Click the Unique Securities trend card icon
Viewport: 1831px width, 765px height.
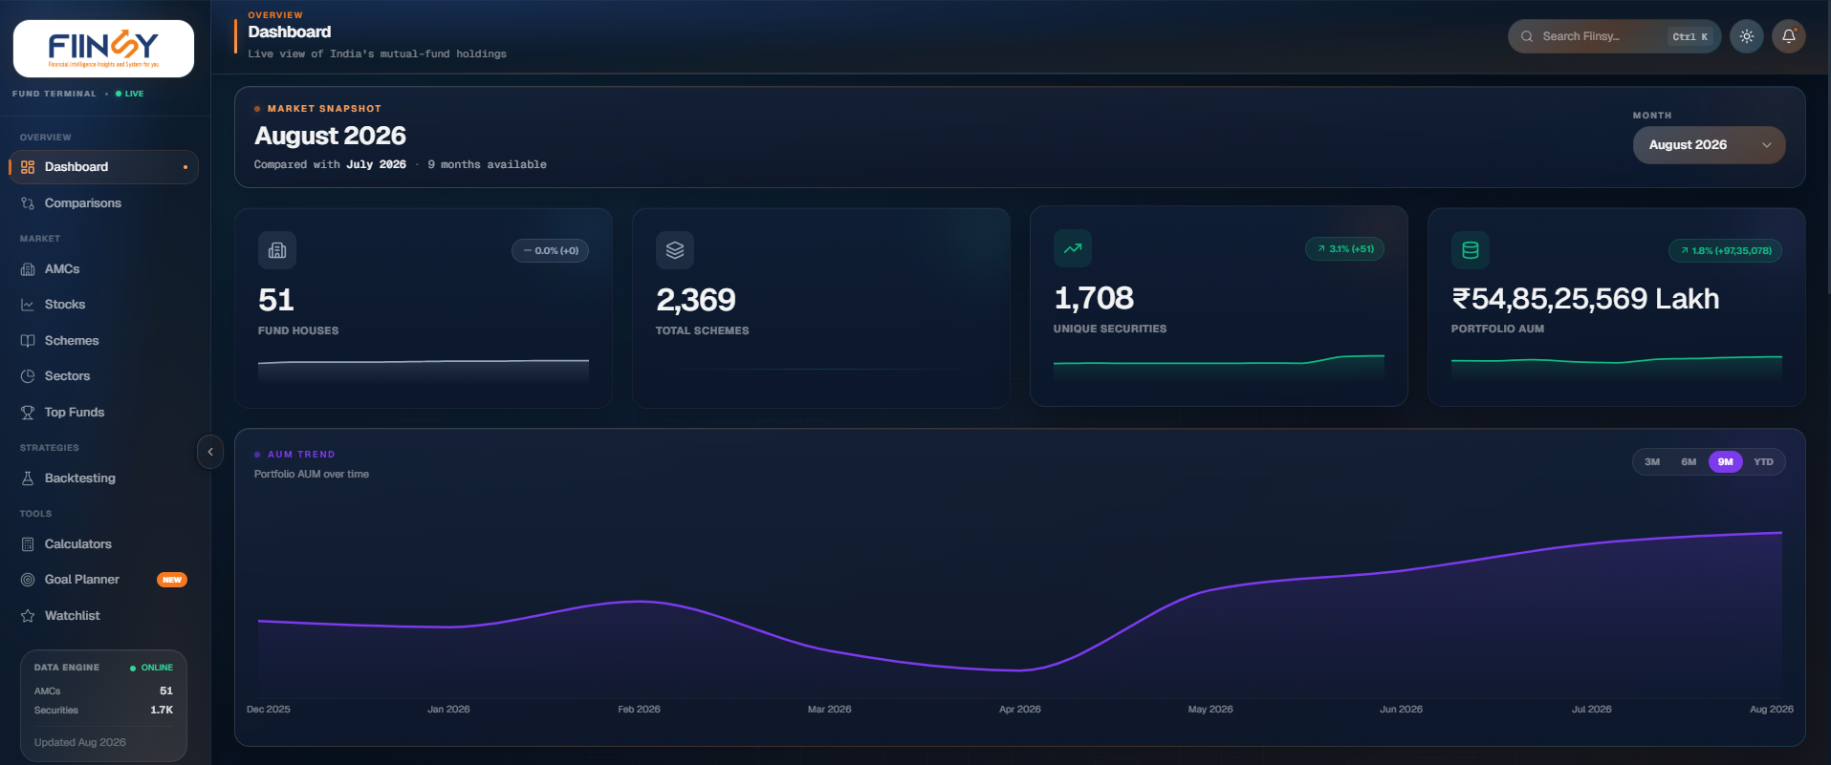(1073, 248)
